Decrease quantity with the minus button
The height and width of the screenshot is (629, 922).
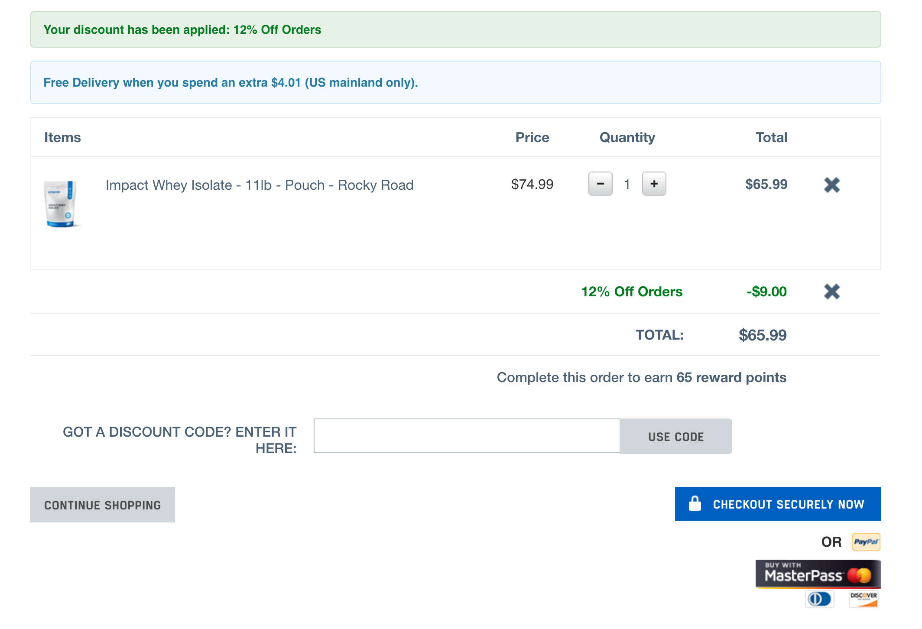pos(600,184)
